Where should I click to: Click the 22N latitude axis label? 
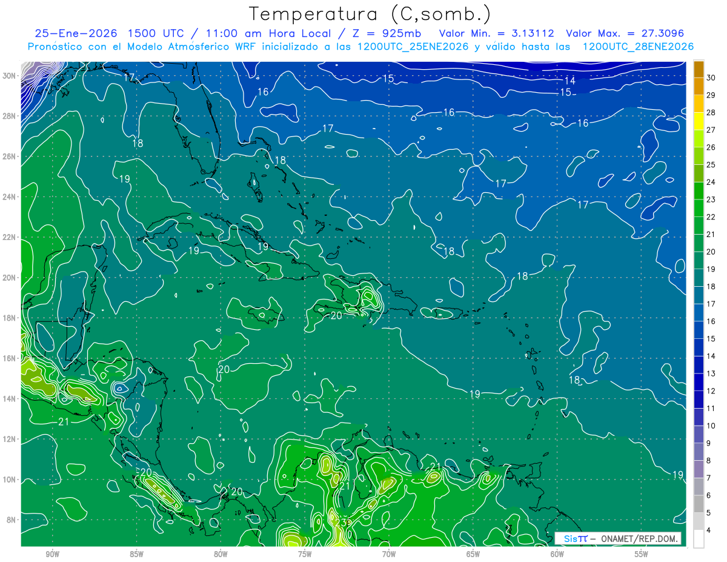coord(9,237)
